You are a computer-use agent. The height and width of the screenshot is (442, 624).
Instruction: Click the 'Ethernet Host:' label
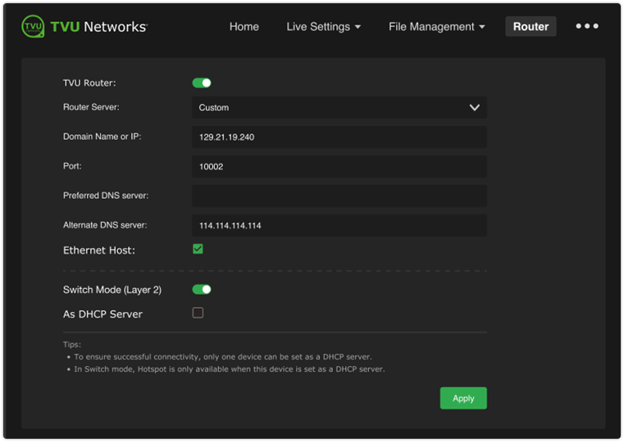[x=99, y=250]
